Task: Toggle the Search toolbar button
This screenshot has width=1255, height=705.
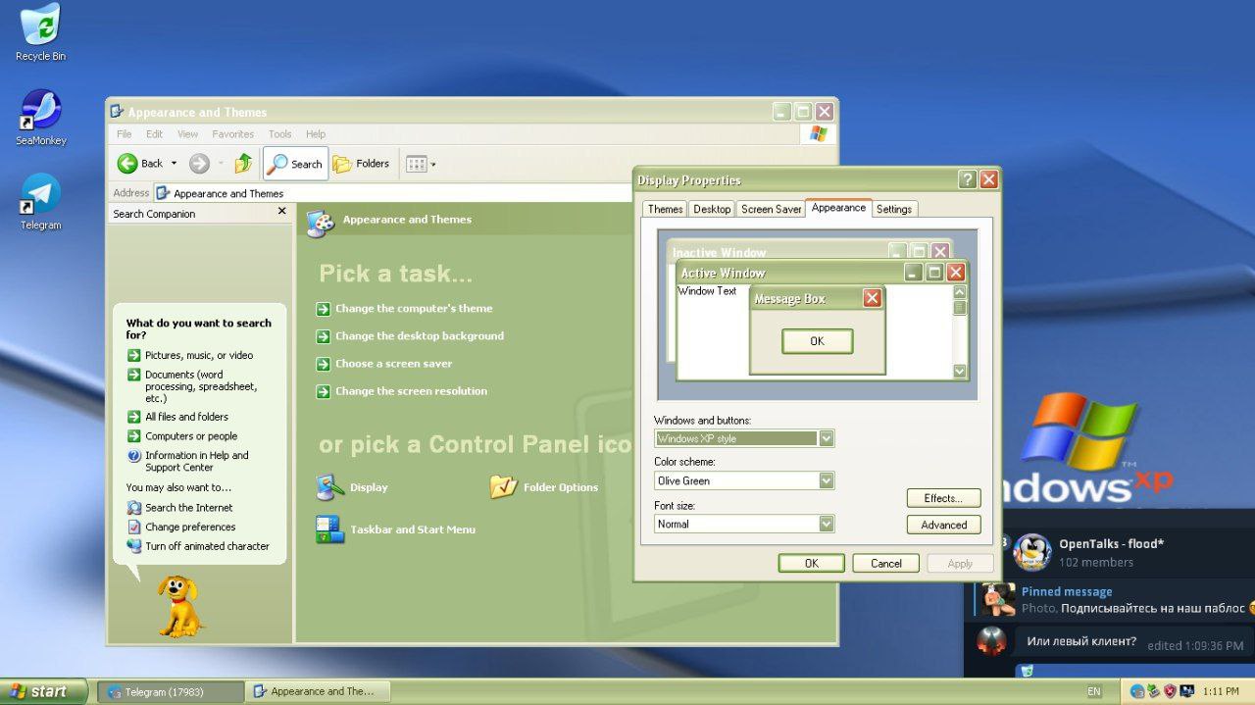Action: tap(295, 164)
